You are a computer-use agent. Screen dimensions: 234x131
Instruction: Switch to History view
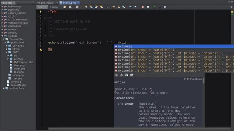click(54, 7)
